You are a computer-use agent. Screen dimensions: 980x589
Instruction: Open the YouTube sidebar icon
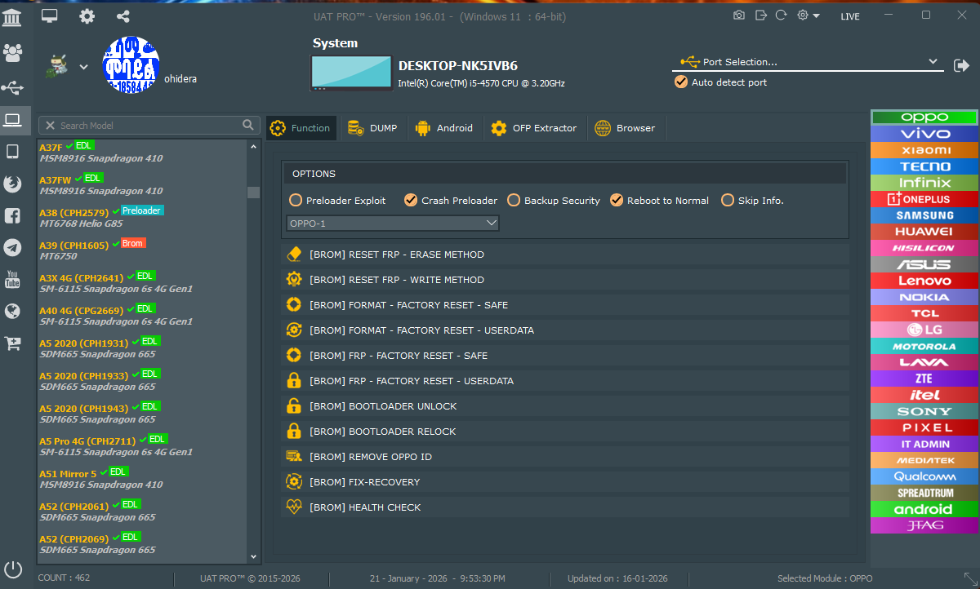12,279
